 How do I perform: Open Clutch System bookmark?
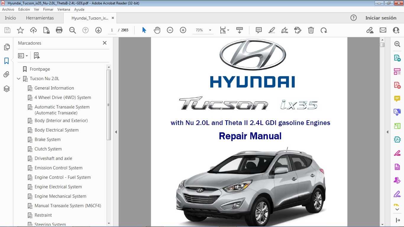click(48, 149)
